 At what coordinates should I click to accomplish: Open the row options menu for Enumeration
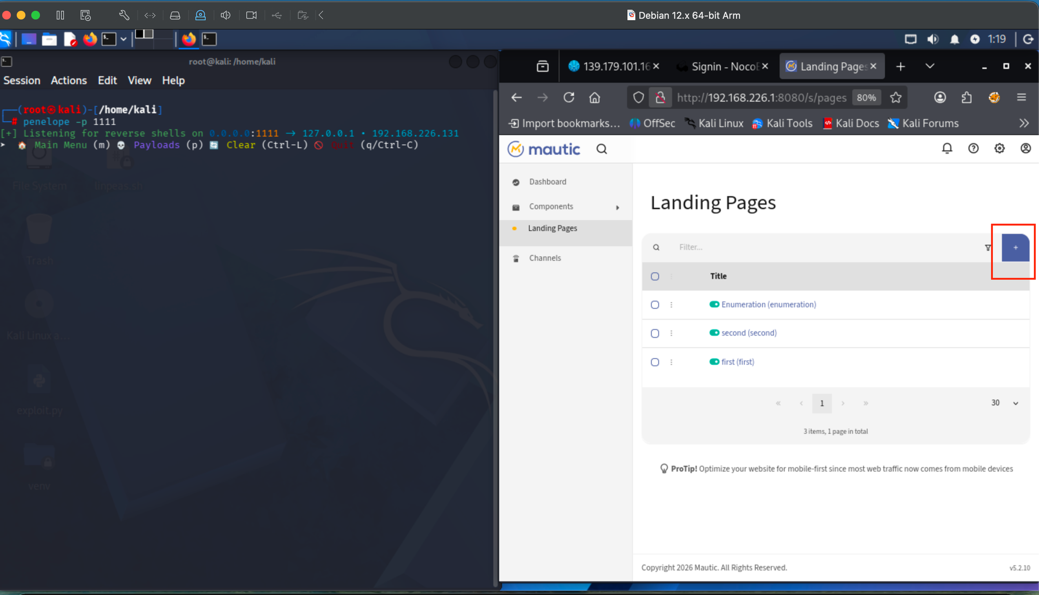click(x=671, y=305)
